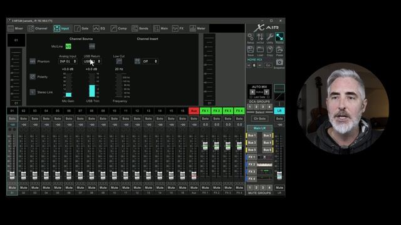Select FX 2 sends button
This screenshot has height=225, width=401.
pyautogui.click(x=252, y=164)
